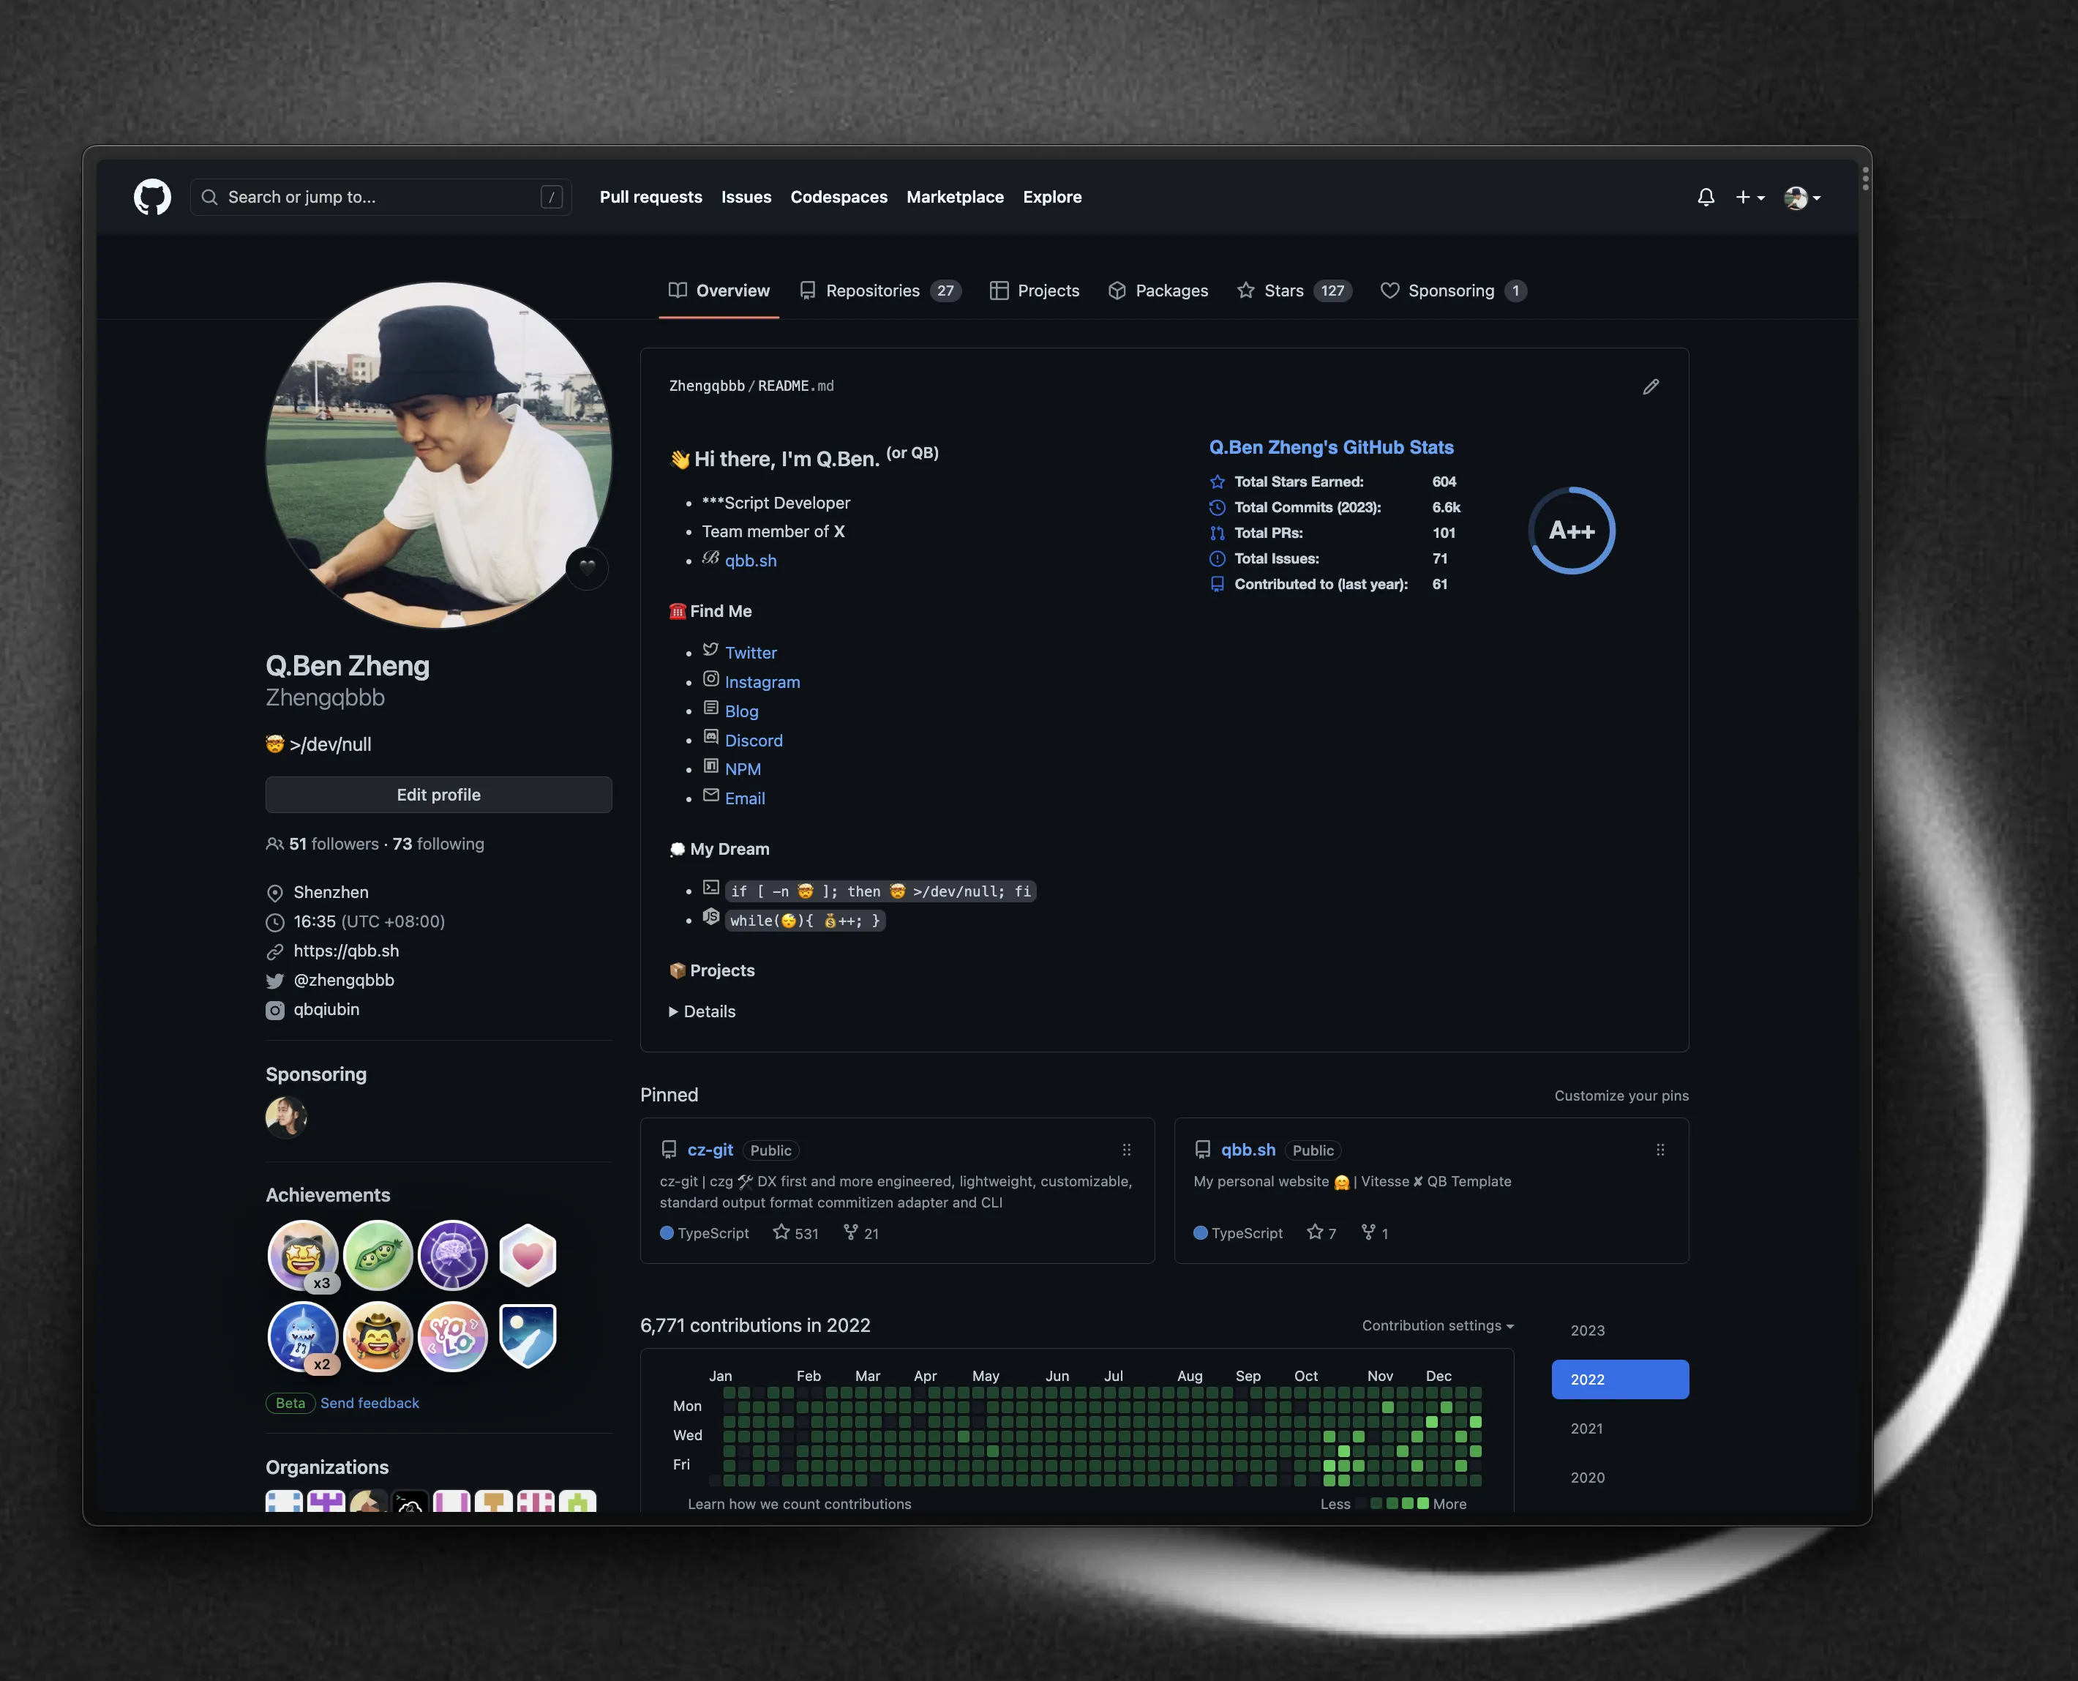The image size is (2078, 1681).
Task: Open the Galaxy Brain achievement badge
Action: pyautogui.click(x=452, y=1256)
